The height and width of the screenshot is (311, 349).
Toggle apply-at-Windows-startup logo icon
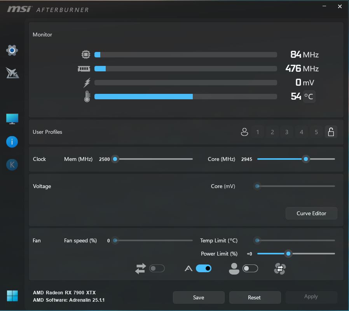pyautogui.click(x=12, y=295)
